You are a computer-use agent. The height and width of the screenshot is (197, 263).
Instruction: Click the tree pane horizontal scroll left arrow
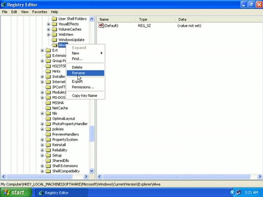[x=4, y=176]
